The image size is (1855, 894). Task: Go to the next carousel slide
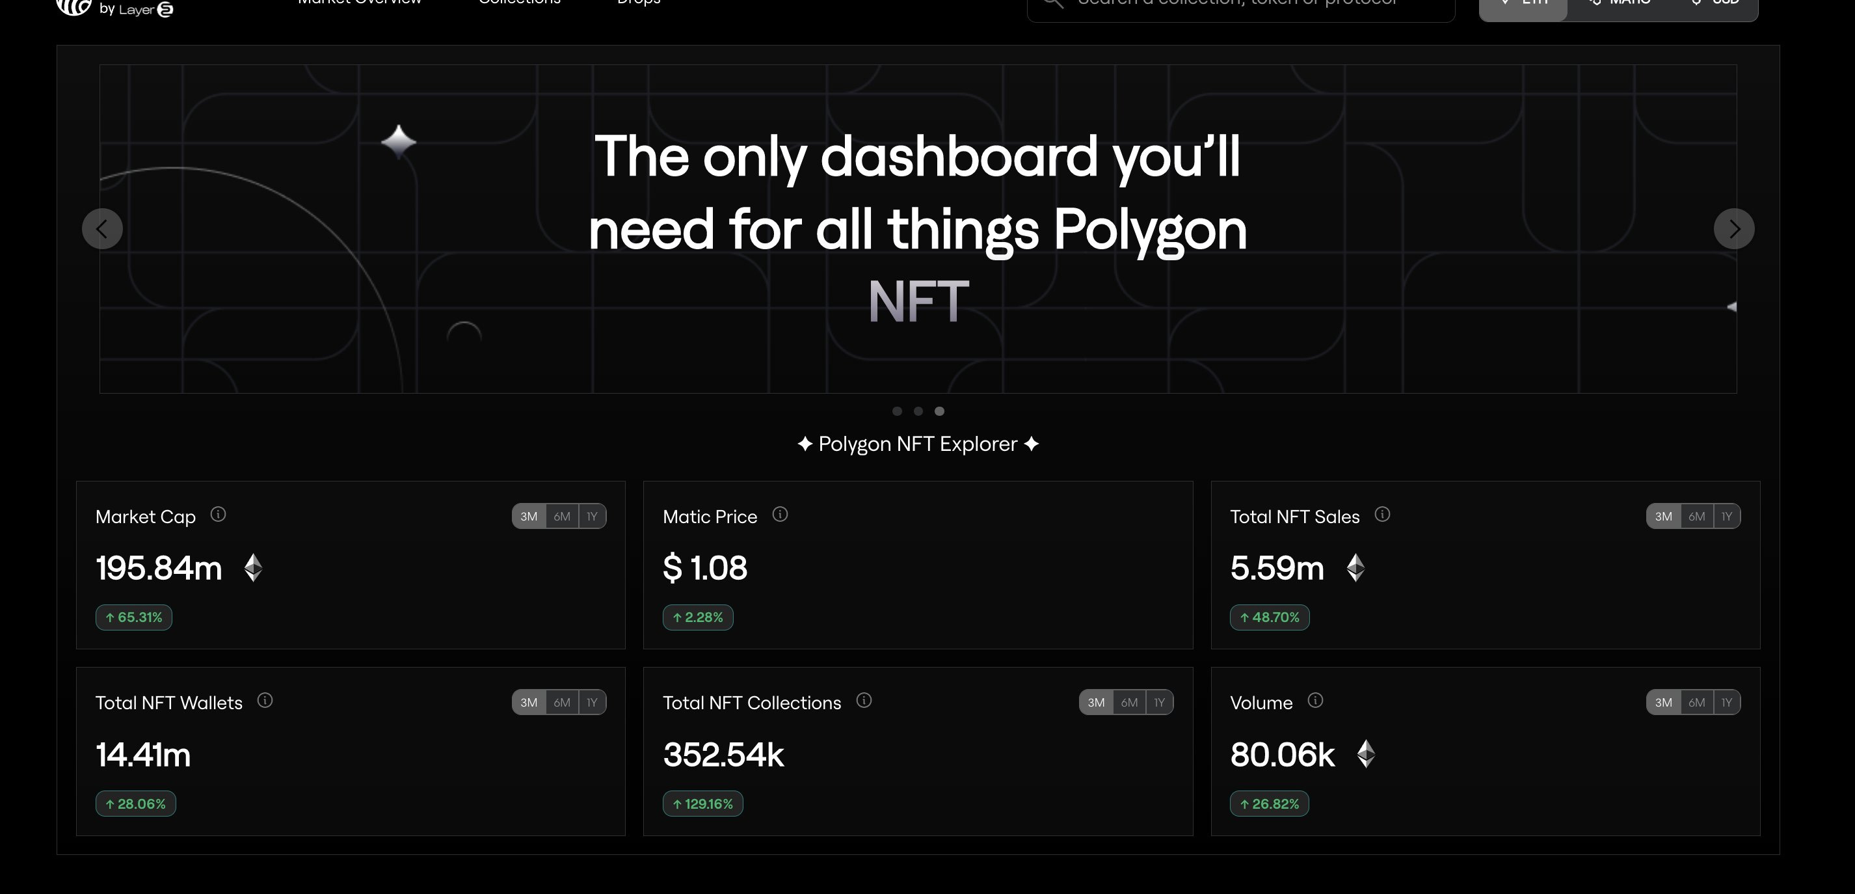(1734, 229)
